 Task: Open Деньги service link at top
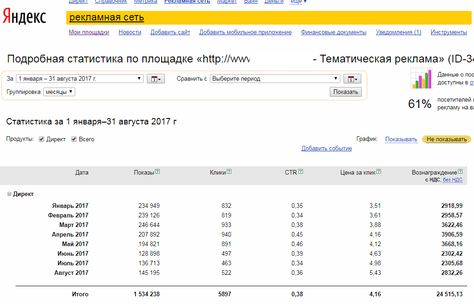click(274, 2)
